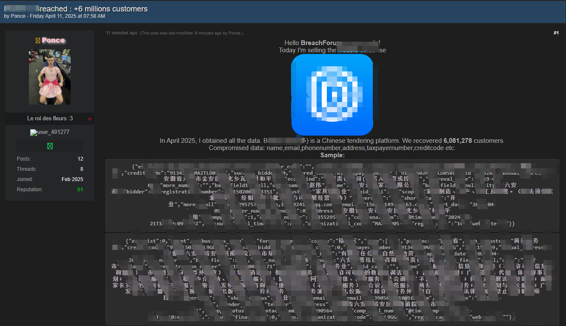Click the "11 minutes ago" timestamp

click(x=122, y=33)
